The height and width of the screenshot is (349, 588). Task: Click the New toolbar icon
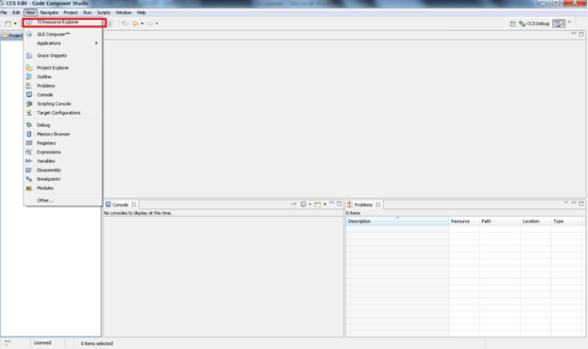7,24
